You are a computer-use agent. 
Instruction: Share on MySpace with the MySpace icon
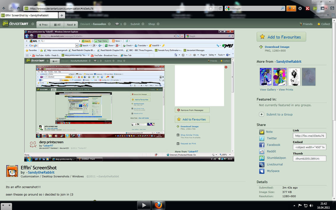point(262,171)
